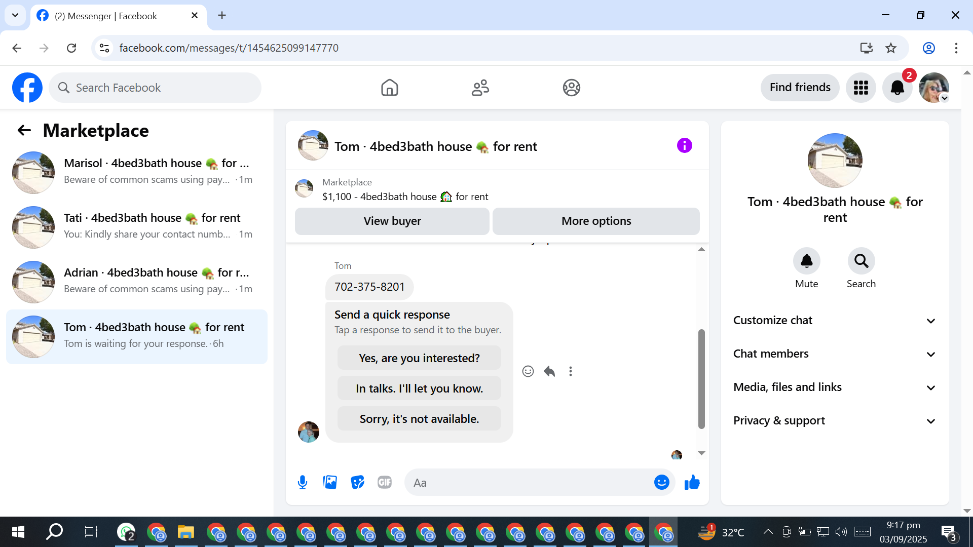Image resolution: width=973 pixels, height=547 pixels.
Task: Record a voice clip with microphone icon
Action: [303, 483]
